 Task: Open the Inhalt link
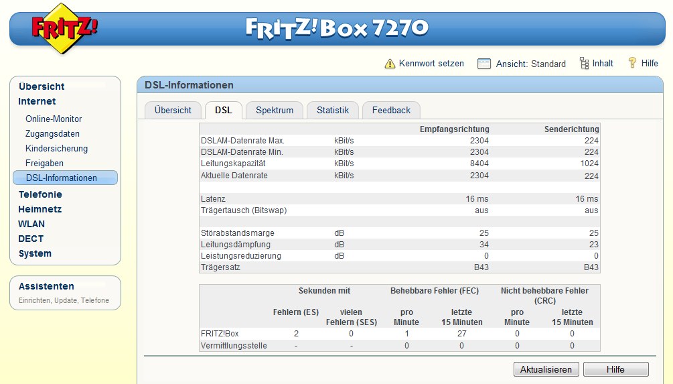coord(603,64)
